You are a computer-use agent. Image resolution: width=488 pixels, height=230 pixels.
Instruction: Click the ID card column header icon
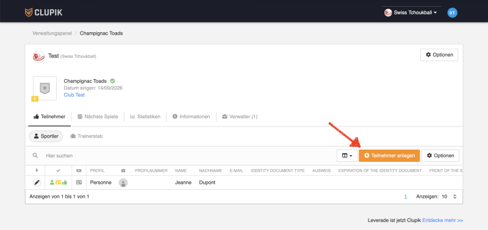pyautogui.click(x=79, y=171)
